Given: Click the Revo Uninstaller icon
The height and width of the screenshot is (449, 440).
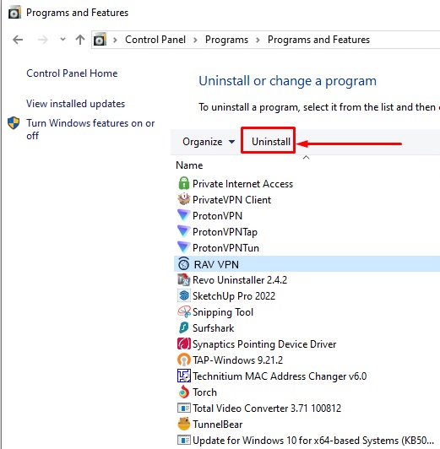Looking at the screenshot, I should pyautogui.click(x=183, y=279).
